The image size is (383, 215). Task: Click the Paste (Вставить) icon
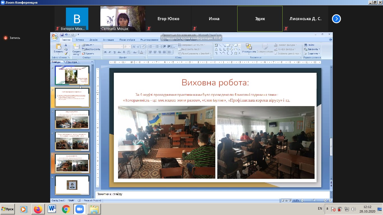pos(58,46)
